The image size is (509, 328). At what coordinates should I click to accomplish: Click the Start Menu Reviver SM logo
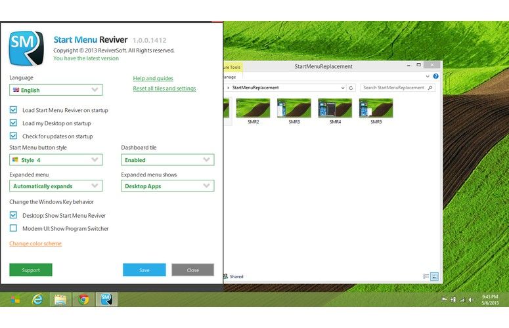pos(26,49)
